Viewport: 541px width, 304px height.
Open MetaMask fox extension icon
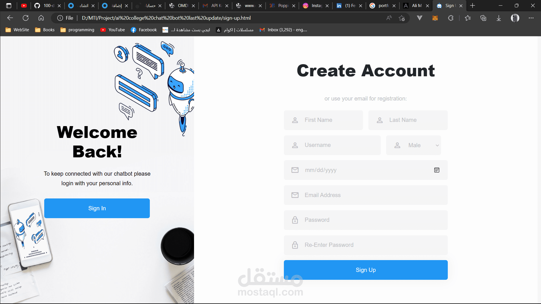coord(435,18)
